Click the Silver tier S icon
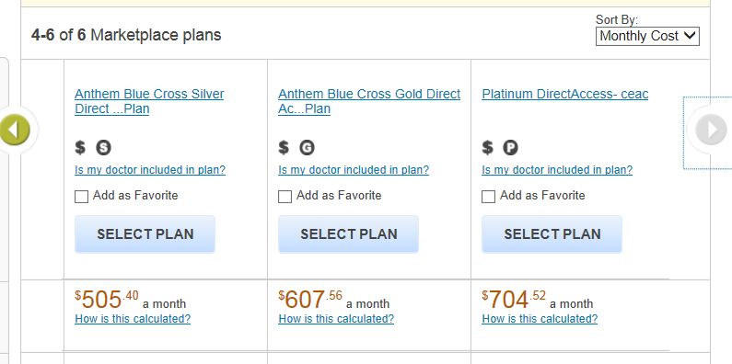Screen dimensions: 732x364 104,148
